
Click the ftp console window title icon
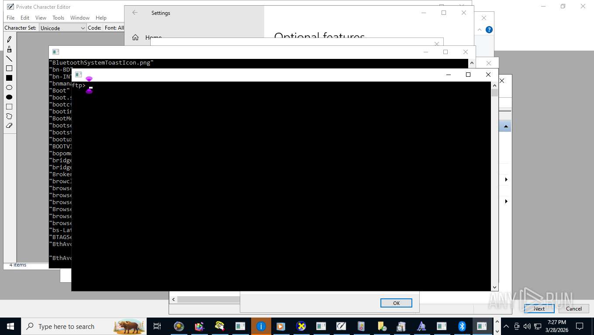78,75
